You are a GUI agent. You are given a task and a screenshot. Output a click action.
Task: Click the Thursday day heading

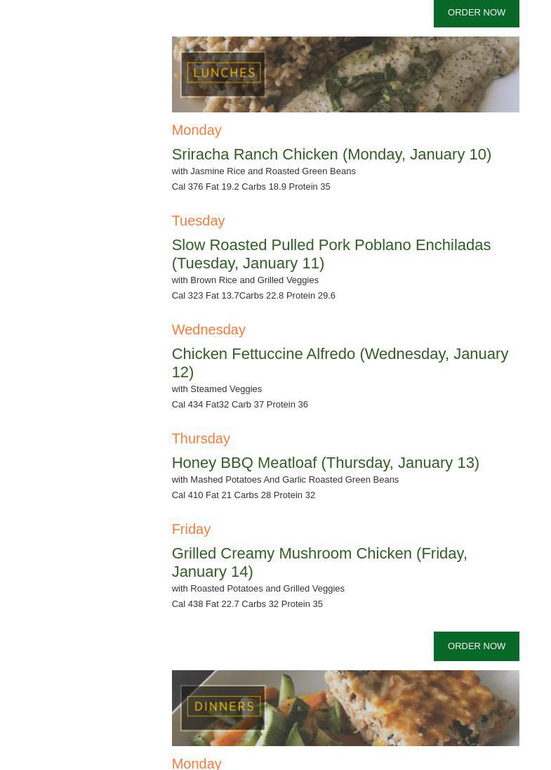(201, 438)
